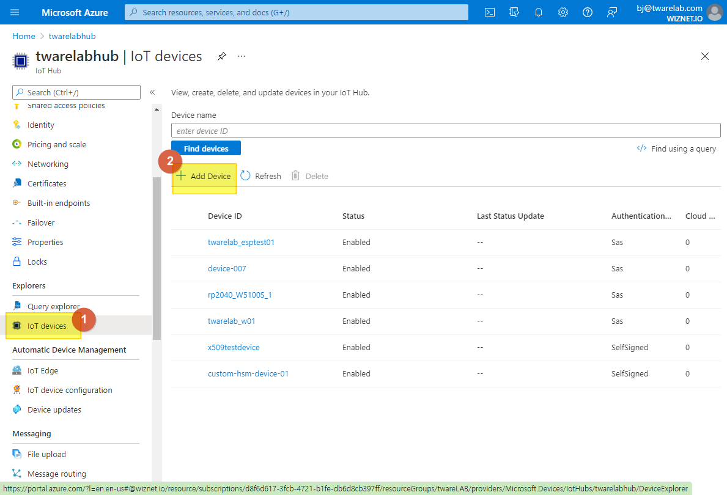The image size is (727, 495).
Task: Click Find using a query link
Action: point(676,148)
